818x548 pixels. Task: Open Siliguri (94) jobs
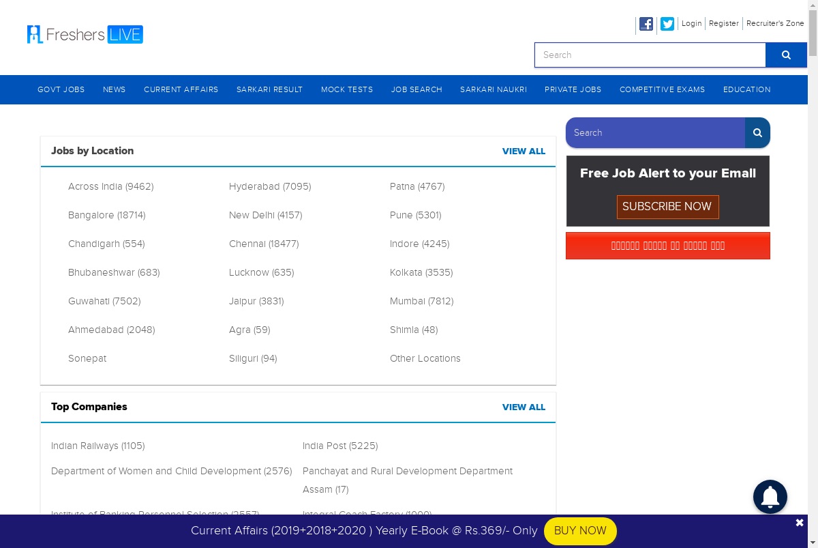coord(253,358)
